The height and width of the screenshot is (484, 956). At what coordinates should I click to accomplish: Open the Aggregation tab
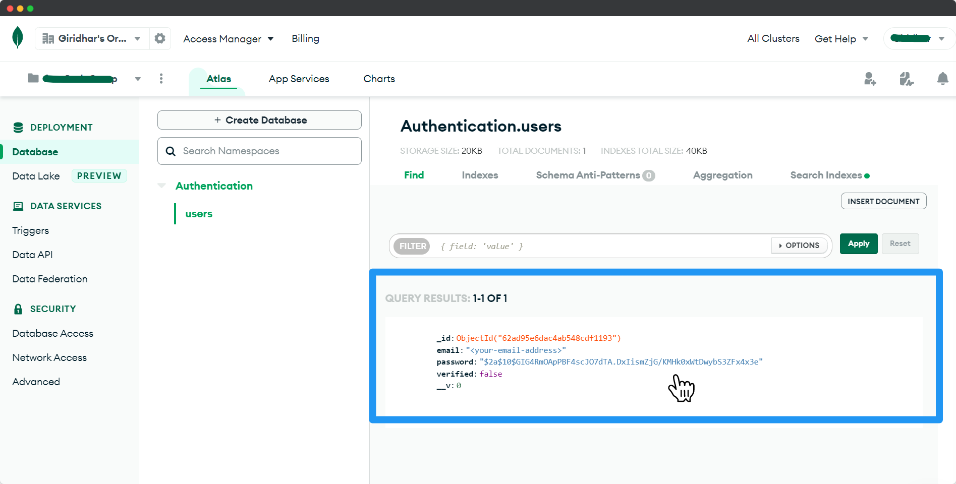(722, 175)
